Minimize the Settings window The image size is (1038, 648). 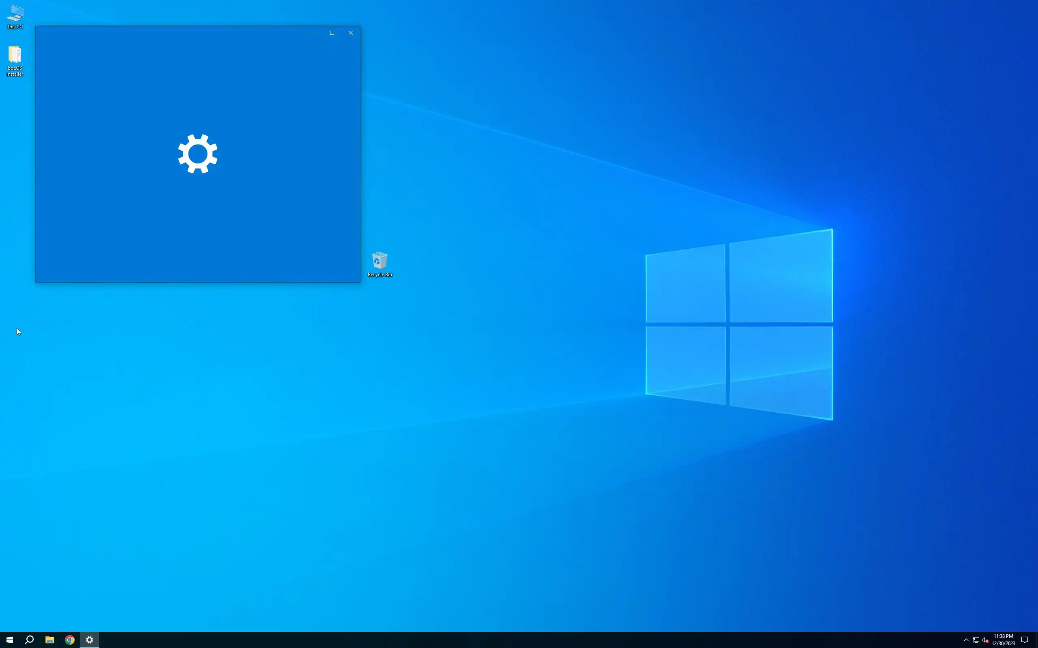pyautogui.click(x=313, y=33)
